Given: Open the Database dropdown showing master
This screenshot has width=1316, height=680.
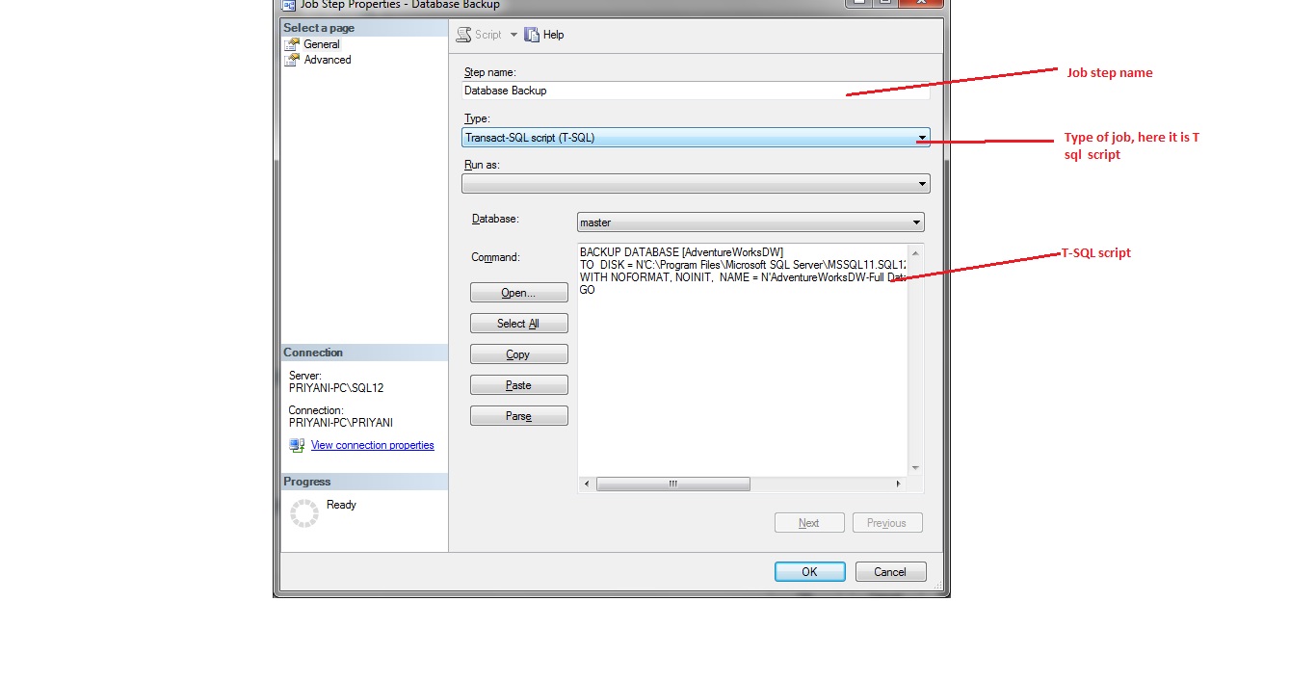Looking at the screenshot, I should coord(915,222).
